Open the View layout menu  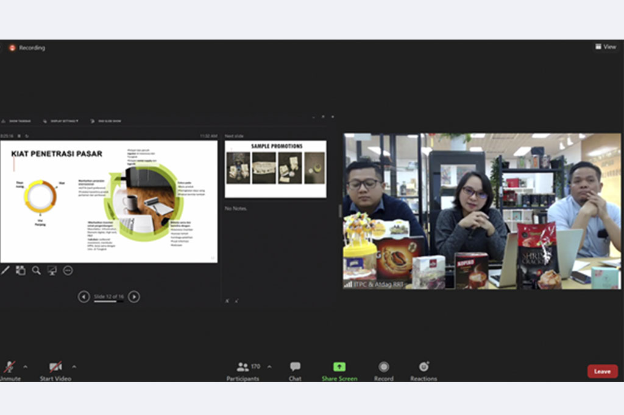tap(605, 47)
